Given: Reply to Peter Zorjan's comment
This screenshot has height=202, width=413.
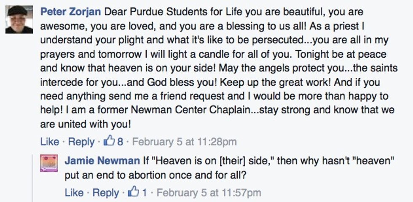Looking at the screenshot, I should (x=81, y=142).
